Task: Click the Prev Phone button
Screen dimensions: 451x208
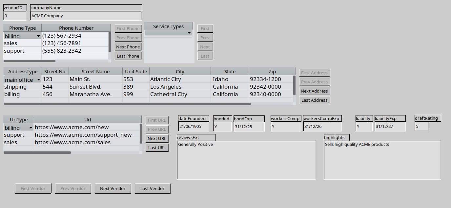Action: pyautogui.click(x=128, y=38)
